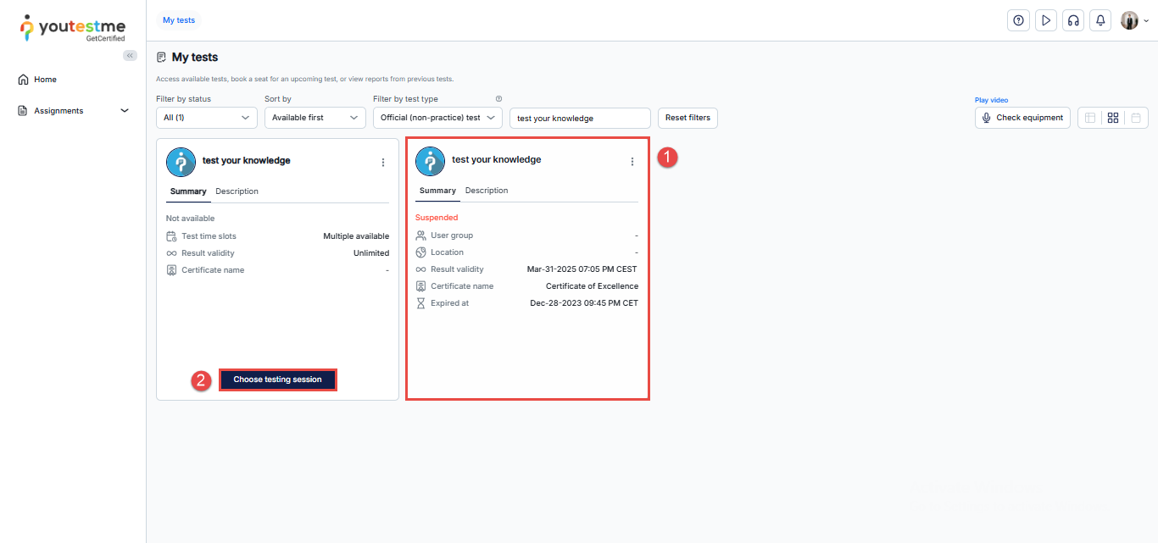The height and width of the screenshot is (543, 1158).
Task: Open Sort by Available first dropdown
Action: [315, 118]
